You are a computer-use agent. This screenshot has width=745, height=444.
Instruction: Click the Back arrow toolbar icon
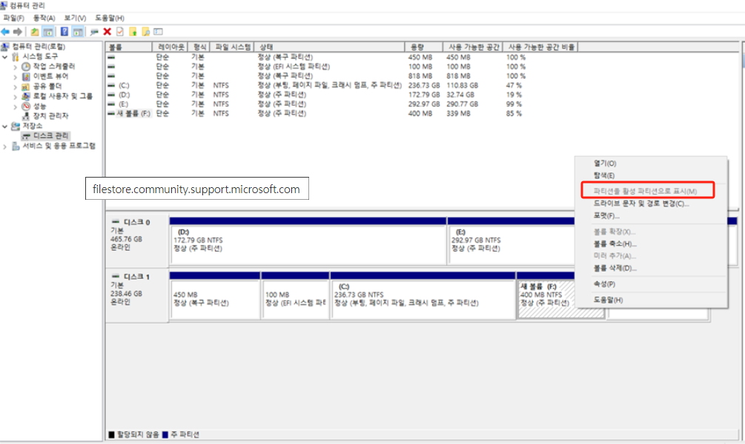[x=5, y=32]
